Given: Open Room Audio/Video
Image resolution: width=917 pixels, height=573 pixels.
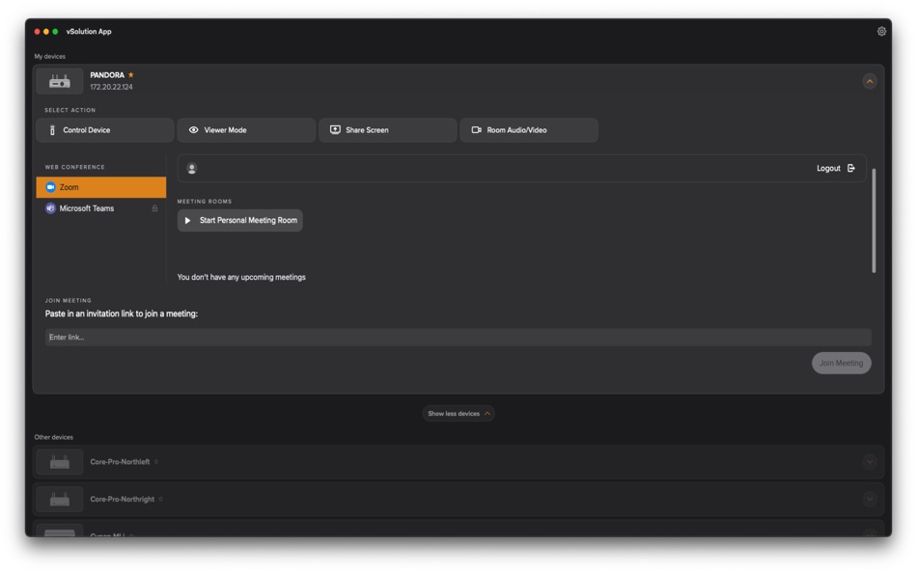Looking at the screenshot, I should pyautogui.click(x=529, y=130).
